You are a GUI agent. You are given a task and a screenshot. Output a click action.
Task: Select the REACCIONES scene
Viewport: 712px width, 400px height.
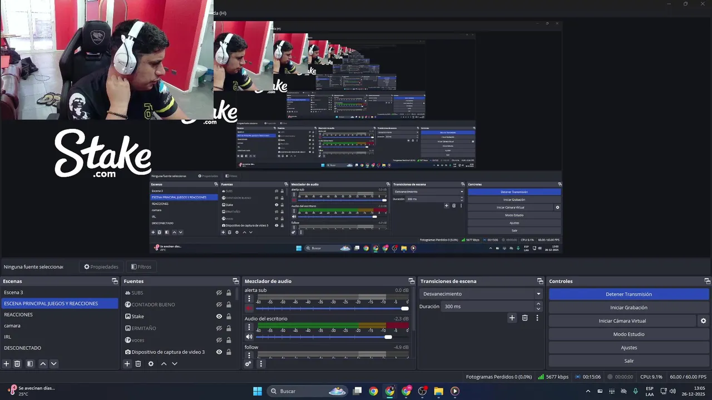point(59,314)
